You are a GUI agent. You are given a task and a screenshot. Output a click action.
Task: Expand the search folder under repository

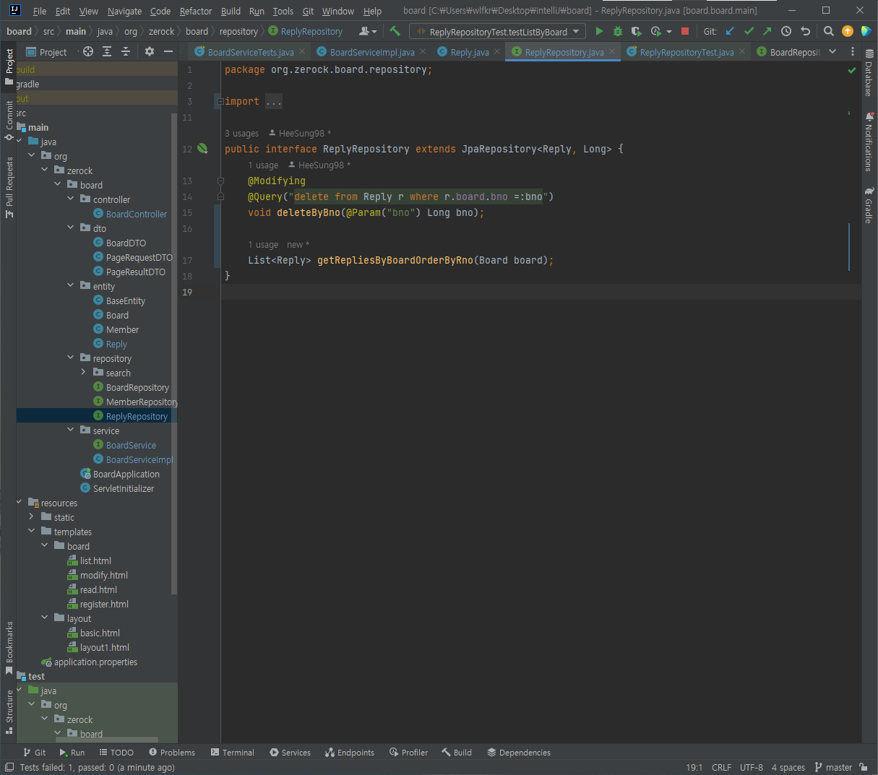click(84, 372)
